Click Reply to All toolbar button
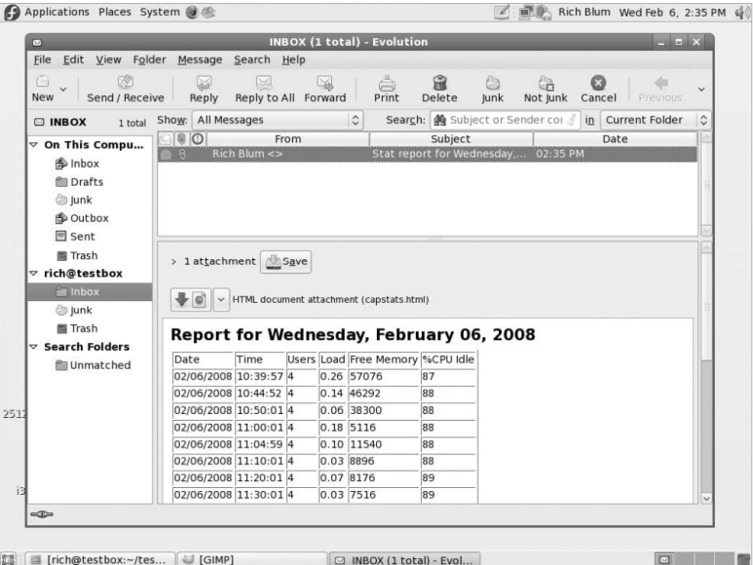The image size is (753, 565). 265,90
